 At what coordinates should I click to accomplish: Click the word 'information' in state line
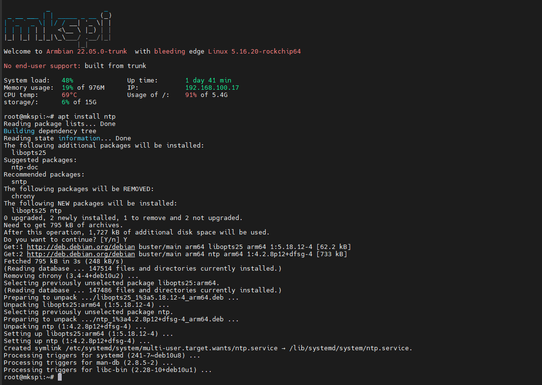[x=79, y=138]
